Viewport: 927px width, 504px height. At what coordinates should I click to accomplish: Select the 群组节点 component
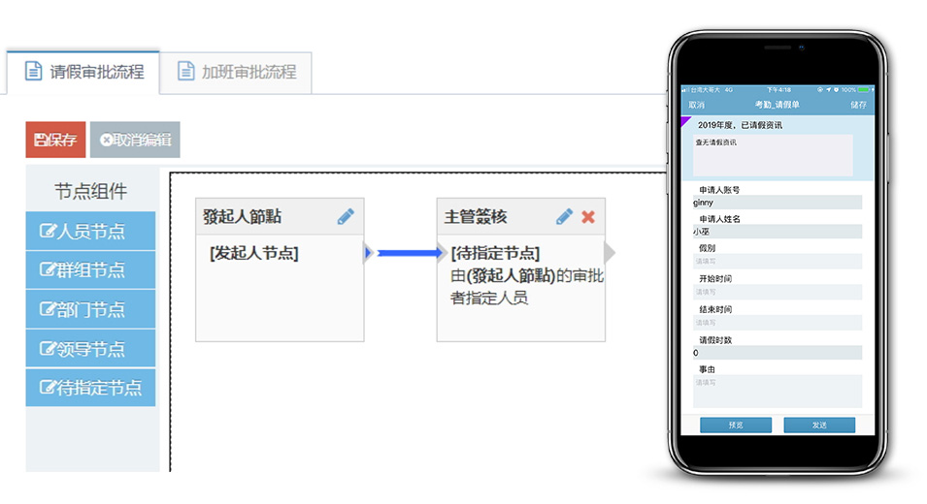pos(90,269)
